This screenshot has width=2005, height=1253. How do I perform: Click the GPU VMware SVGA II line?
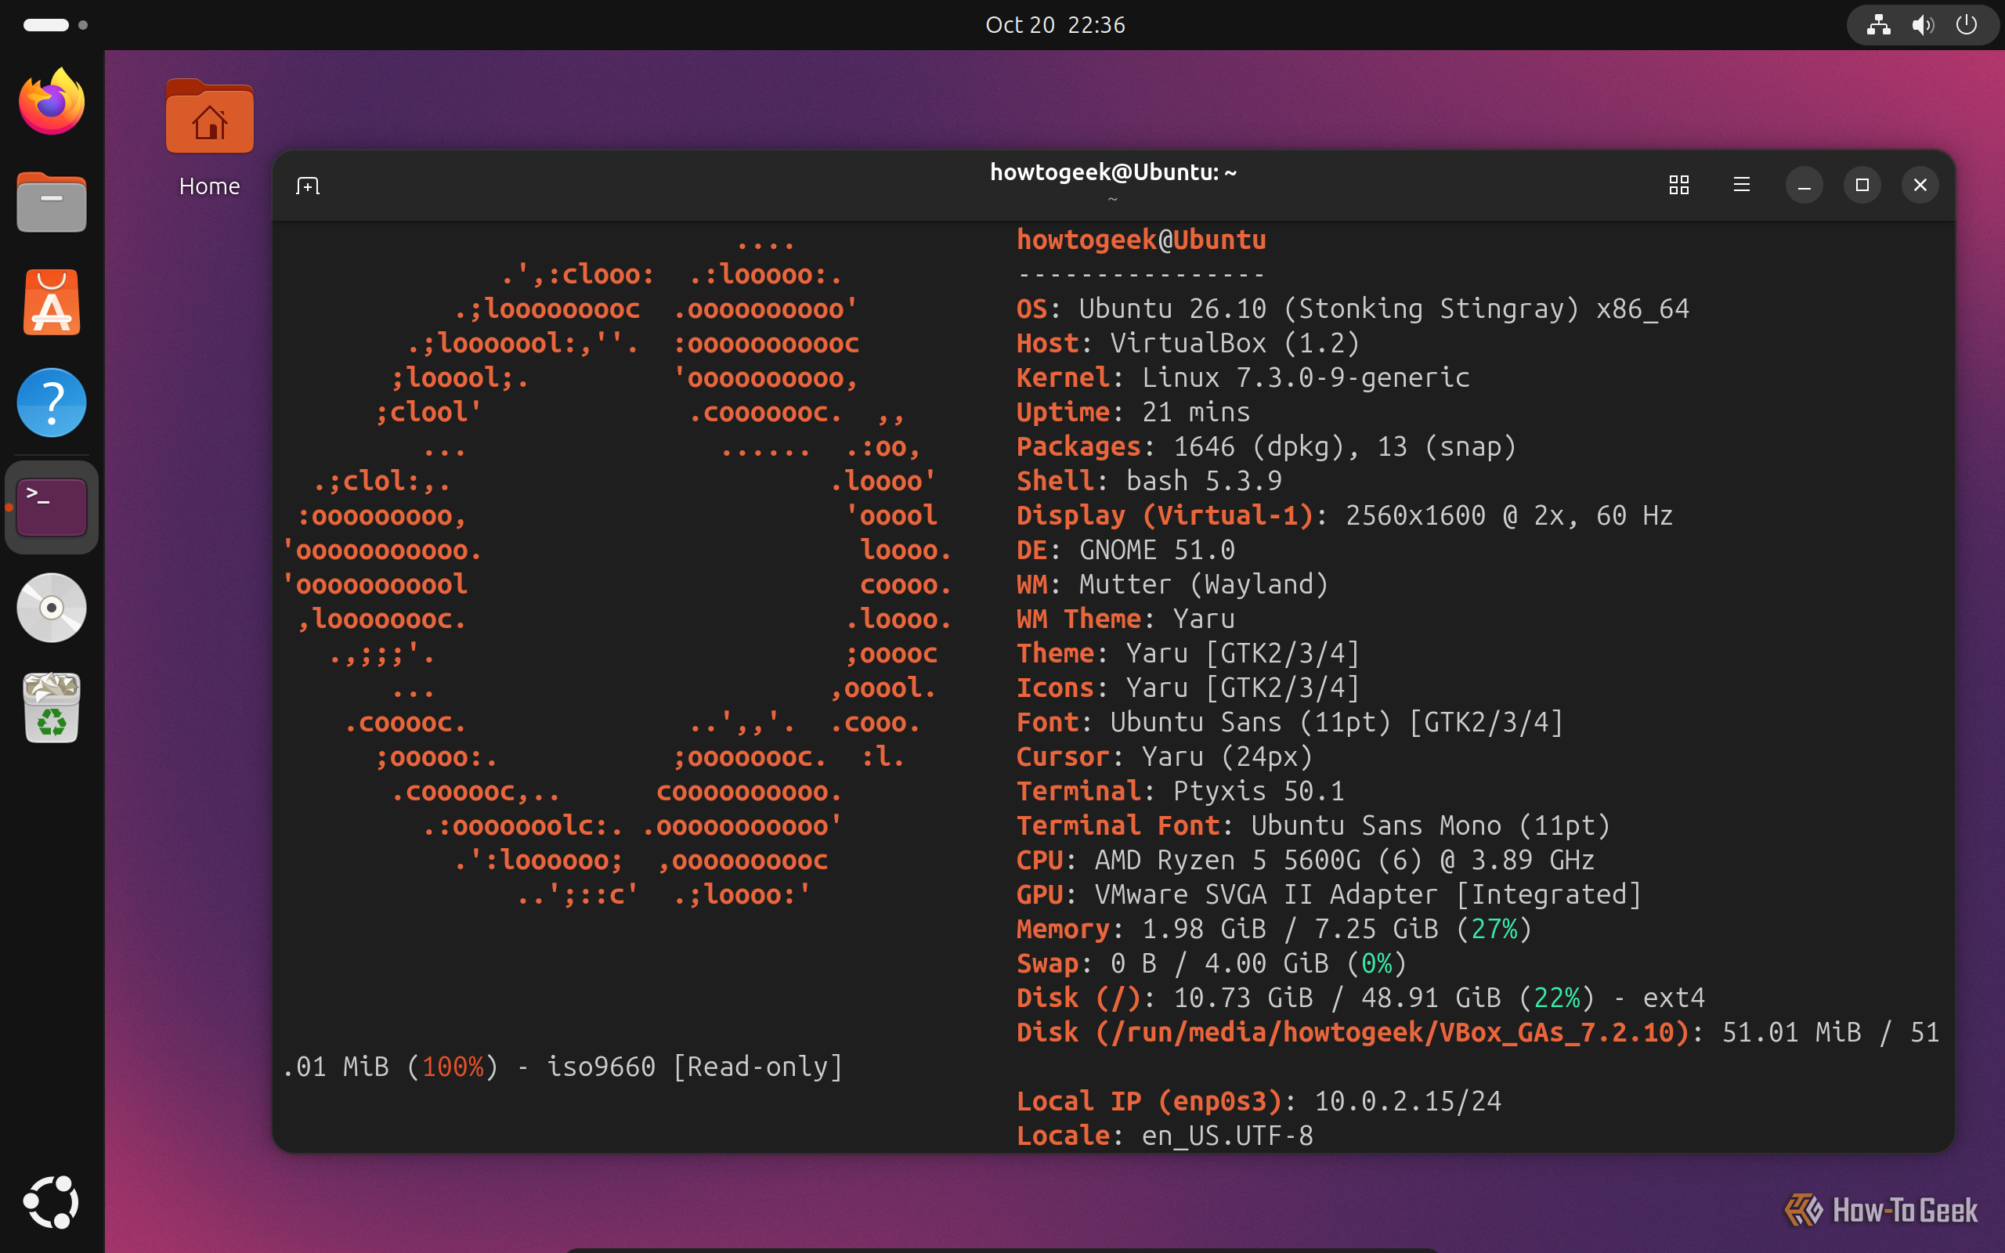(1329, 895)
